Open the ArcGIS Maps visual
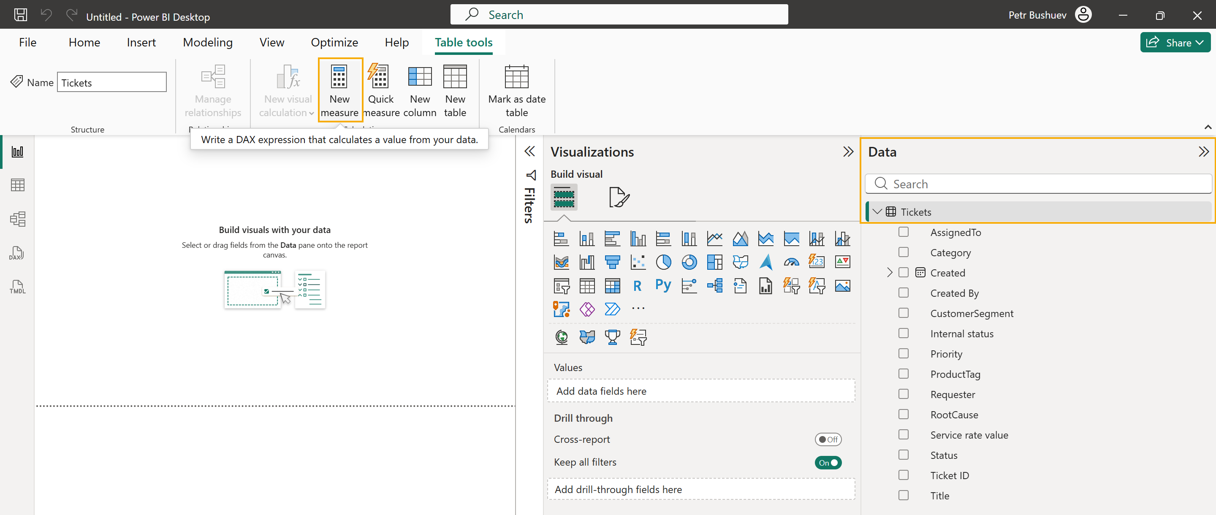Screen dimensions: 1216x515 (561, 309)
